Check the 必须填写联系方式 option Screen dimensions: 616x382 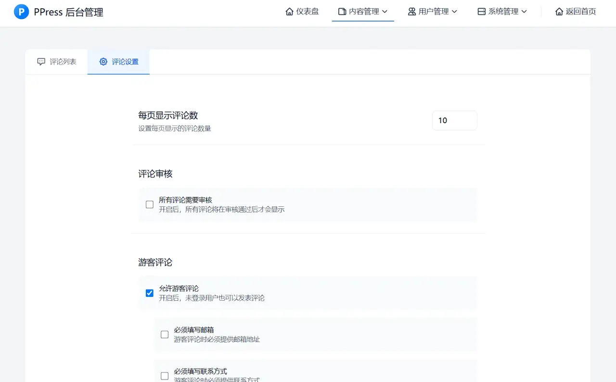tap(164, 375)
